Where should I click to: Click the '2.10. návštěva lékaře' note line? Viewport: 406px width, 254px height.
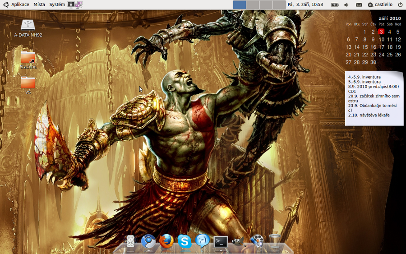(x=369, y=115)
